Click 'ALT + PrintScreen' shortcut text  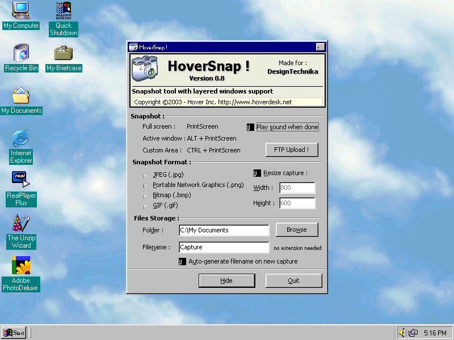[x=212, y=138]
